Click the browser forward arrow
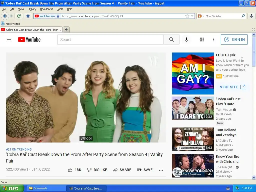 [11, 16]
